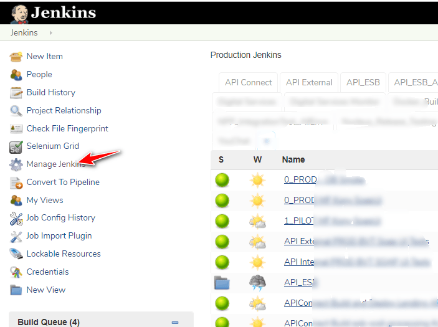Image resolution: width=438 pixels, height=327 pixels.
Task: Open the Check File Fingerprint link
Action: coord(67,128)
